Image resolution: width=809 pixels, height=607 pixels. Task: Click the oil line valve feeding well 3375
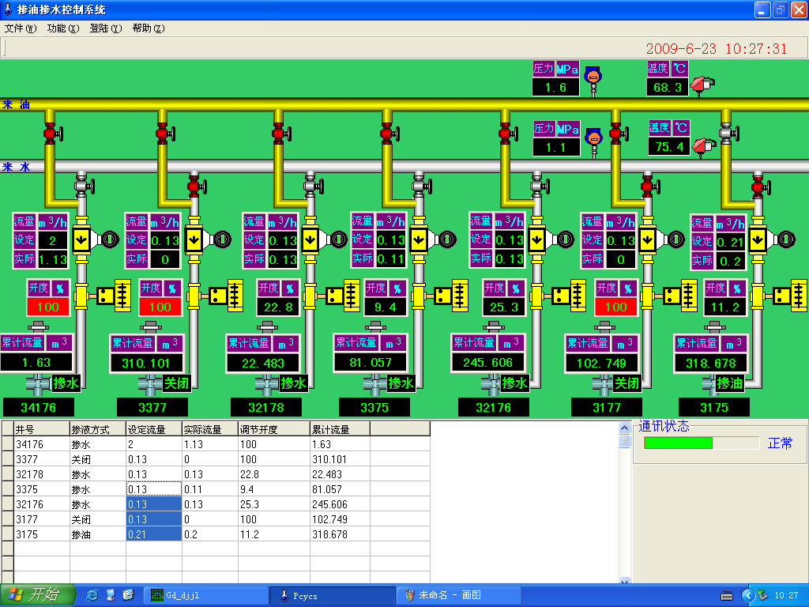pos(389,134)
